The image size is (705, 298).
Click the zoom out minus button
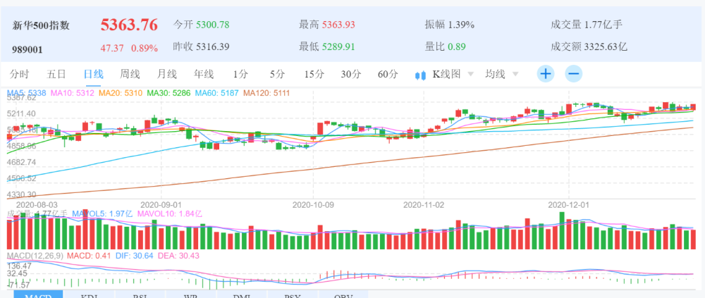pyautogui.click(x=573, y=74)
